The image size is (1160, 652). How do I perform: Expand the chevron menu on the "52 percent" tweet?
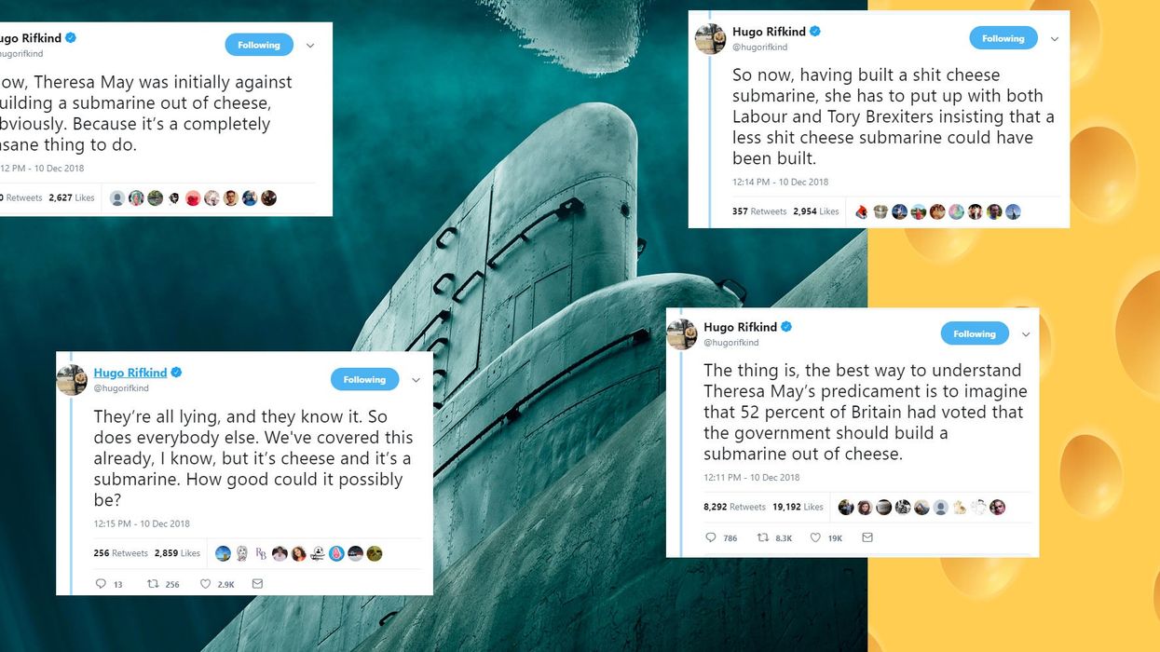click(1026, 334)
